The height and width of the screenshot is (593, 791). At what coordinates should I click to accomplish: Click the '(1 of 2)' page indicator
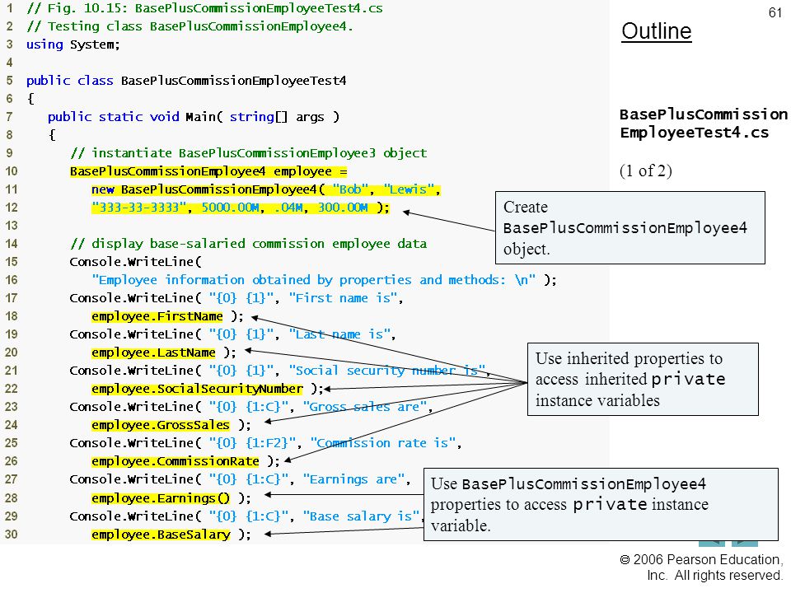click(646, 170)
